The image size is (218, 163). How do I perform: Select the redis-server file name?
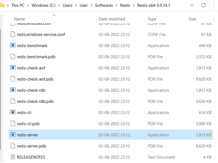click(27, 135)
